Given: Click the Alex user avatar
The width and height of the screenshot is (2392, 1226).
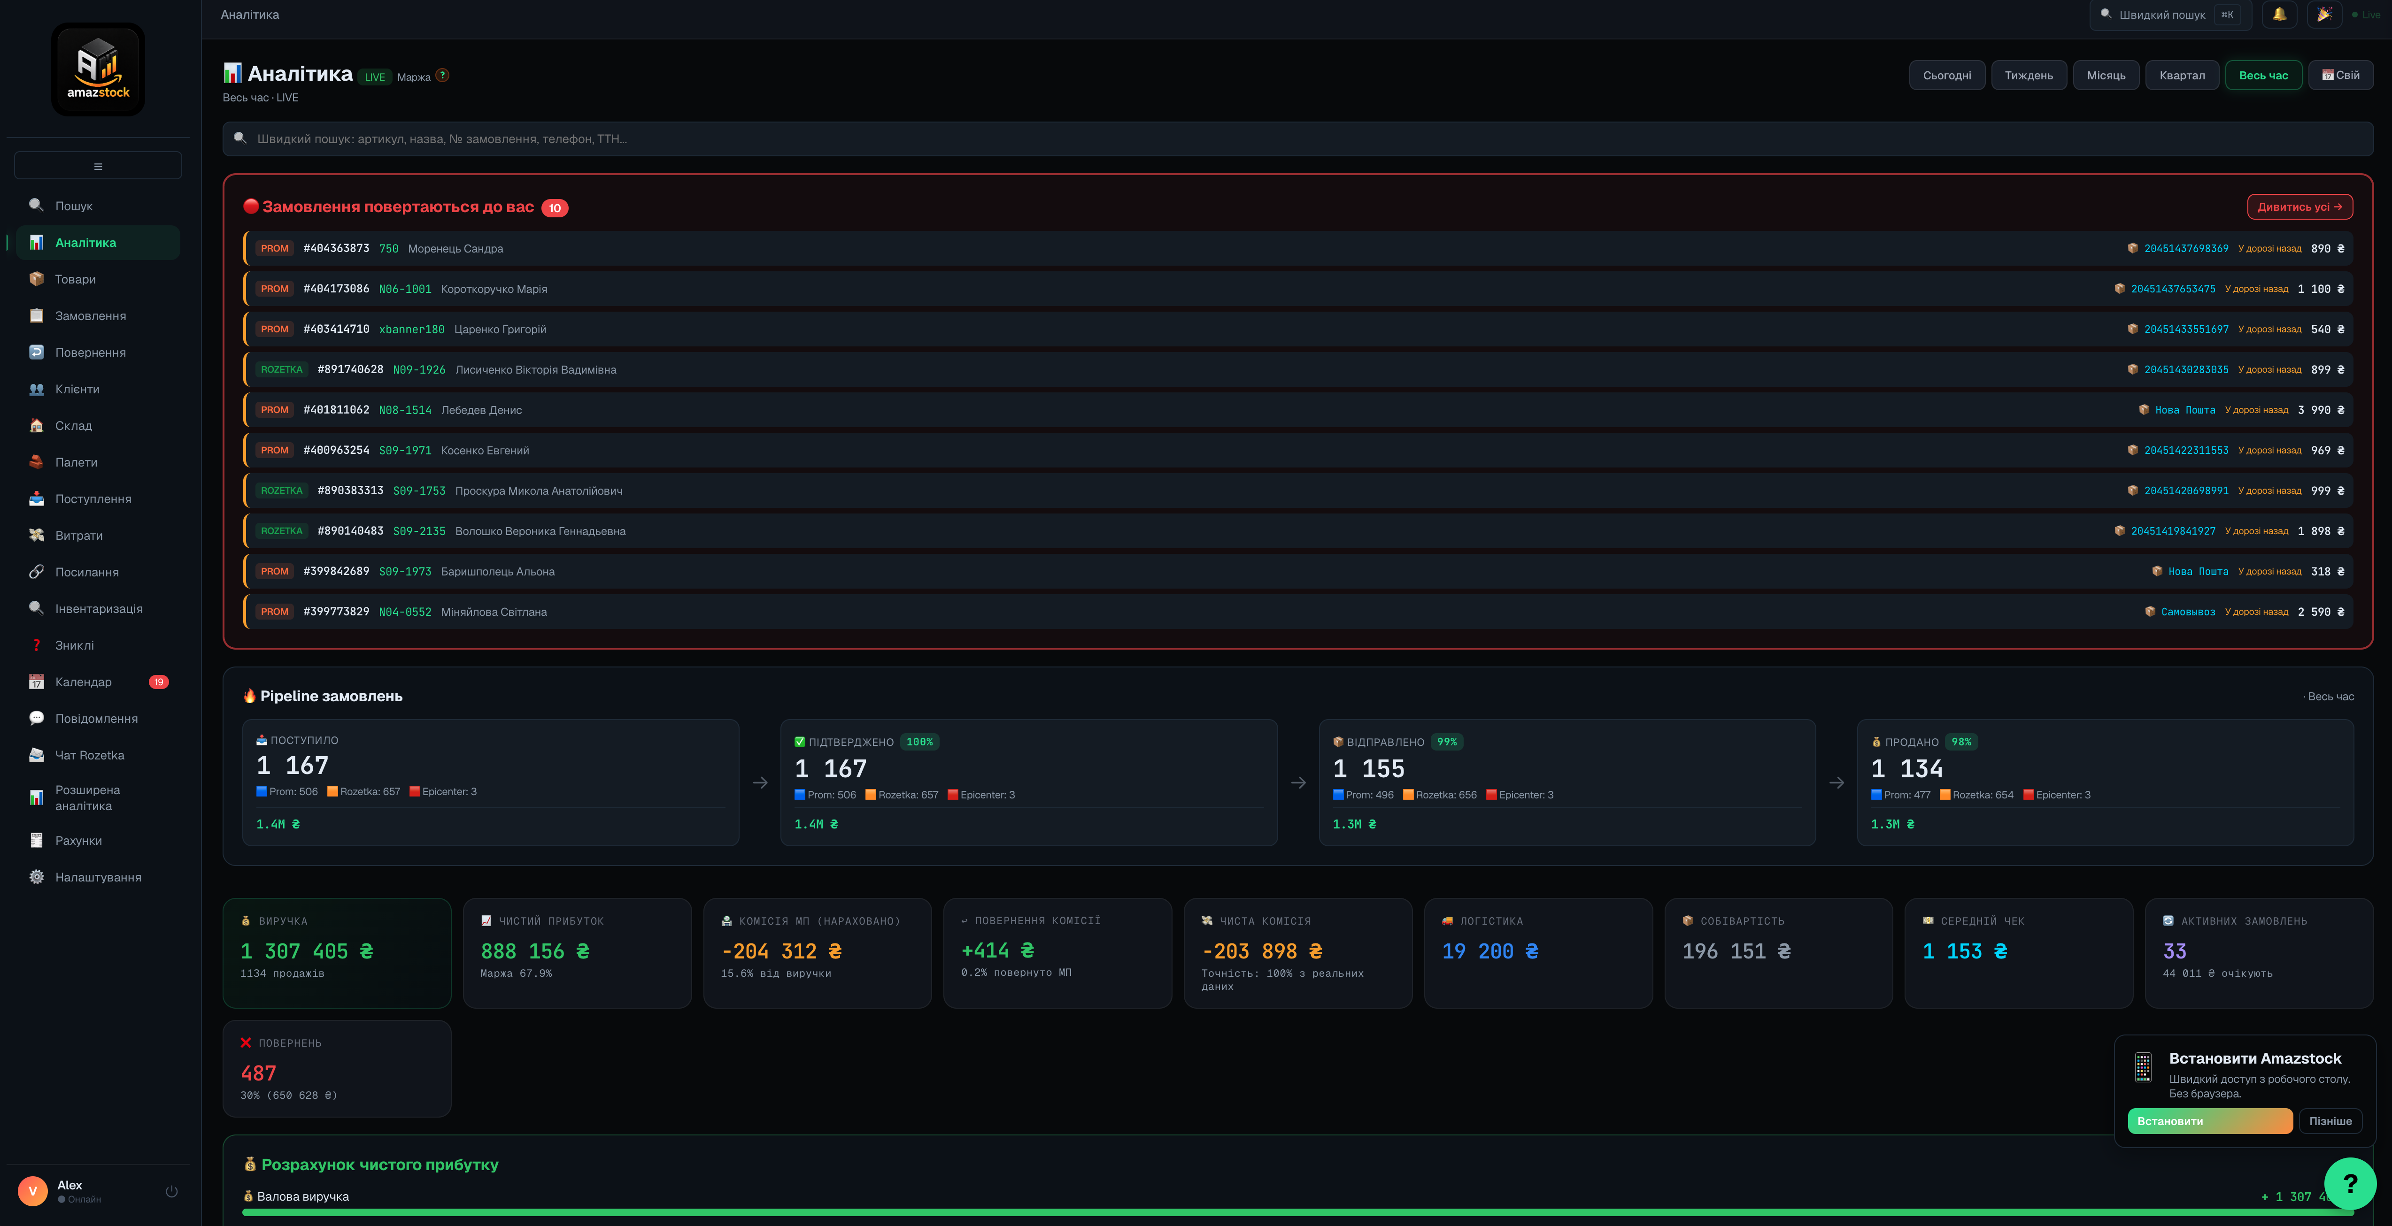Looking at the screenshot, I should pyautogui.click(x=32, y=1191).
